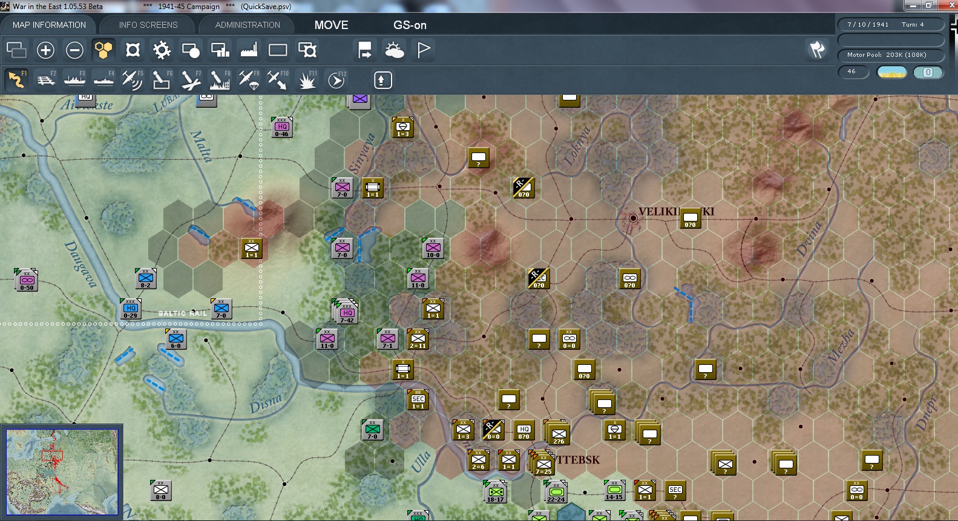Click the overview minimap thumbnail

coord(62,472)
